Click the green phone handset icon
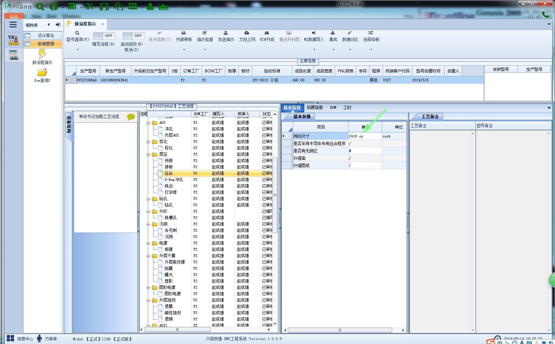The image size is (555, 344). click(545, 14)
